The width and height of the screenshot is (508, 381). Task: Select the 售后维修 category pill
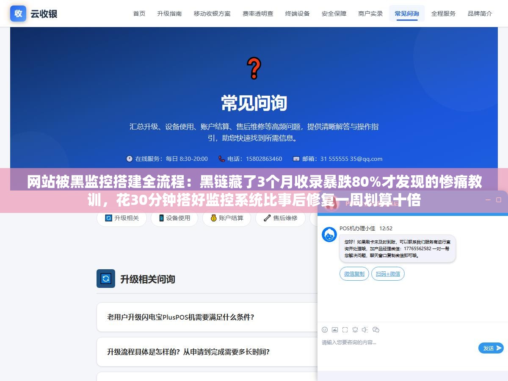(x=280, y=218)
